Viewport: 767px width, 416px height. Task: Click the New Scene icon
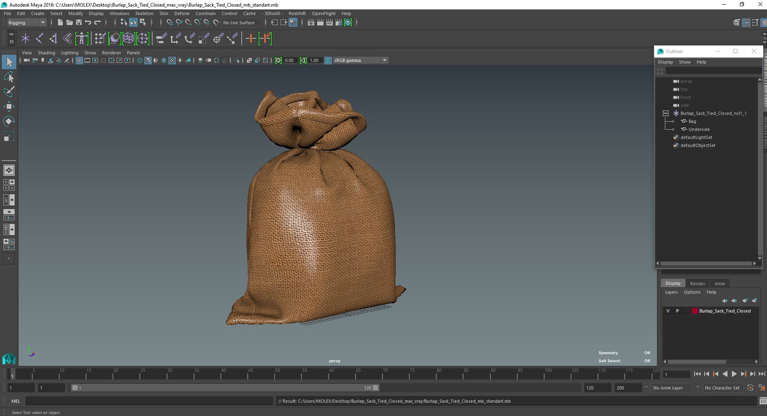click(60, 22)
